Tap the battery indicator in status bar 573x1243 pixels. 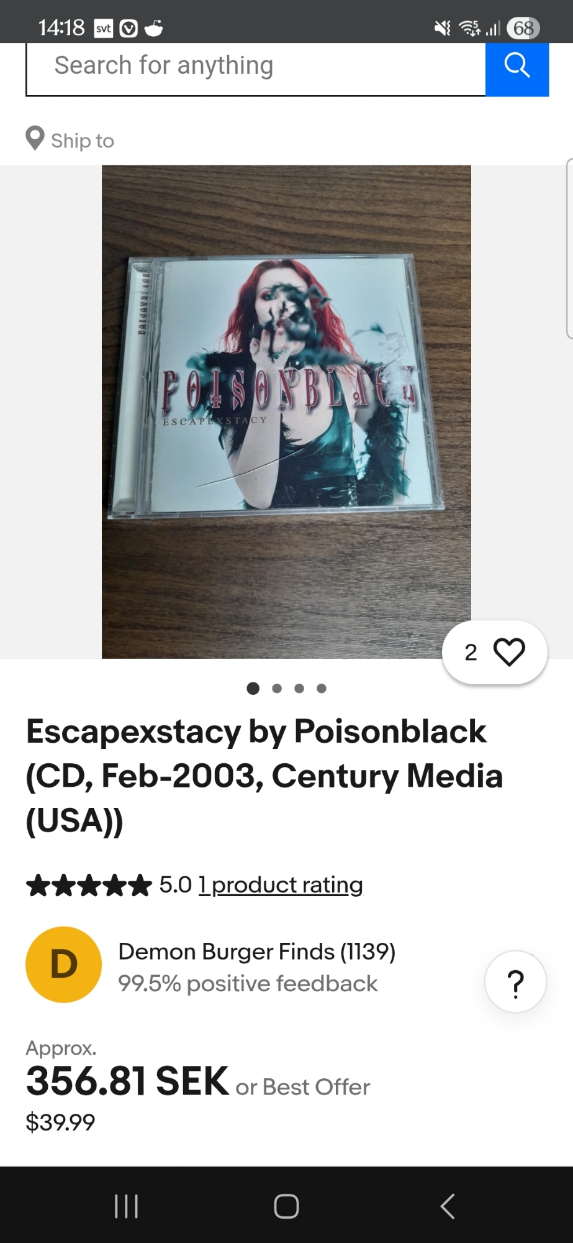(523, 28)
